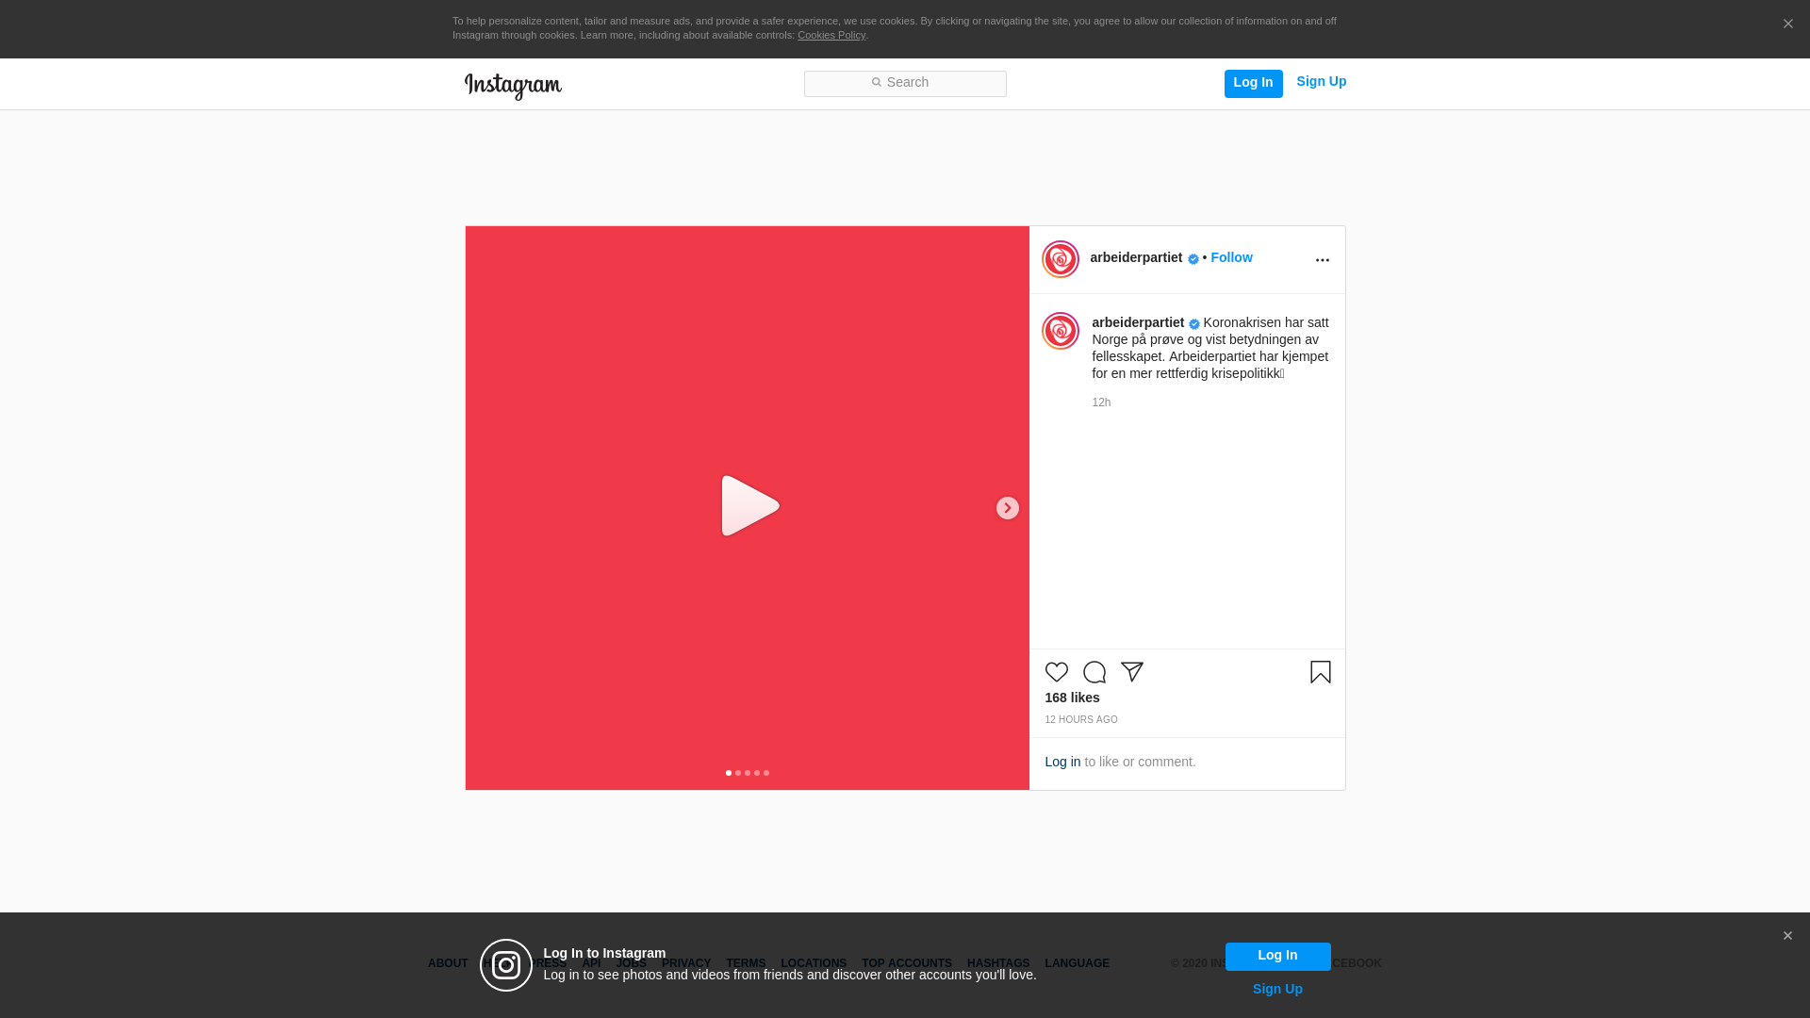Open the Cookies Policy link
The height and width of the screenshot is (1018, 1810).
pos(831,35)
